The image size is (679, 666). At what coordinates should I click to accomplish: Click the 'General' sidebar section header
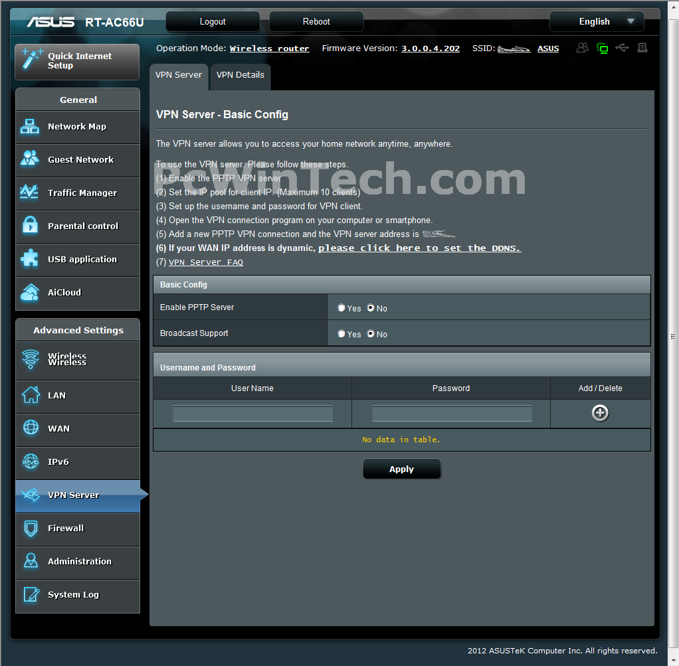[x=78, y=100]
